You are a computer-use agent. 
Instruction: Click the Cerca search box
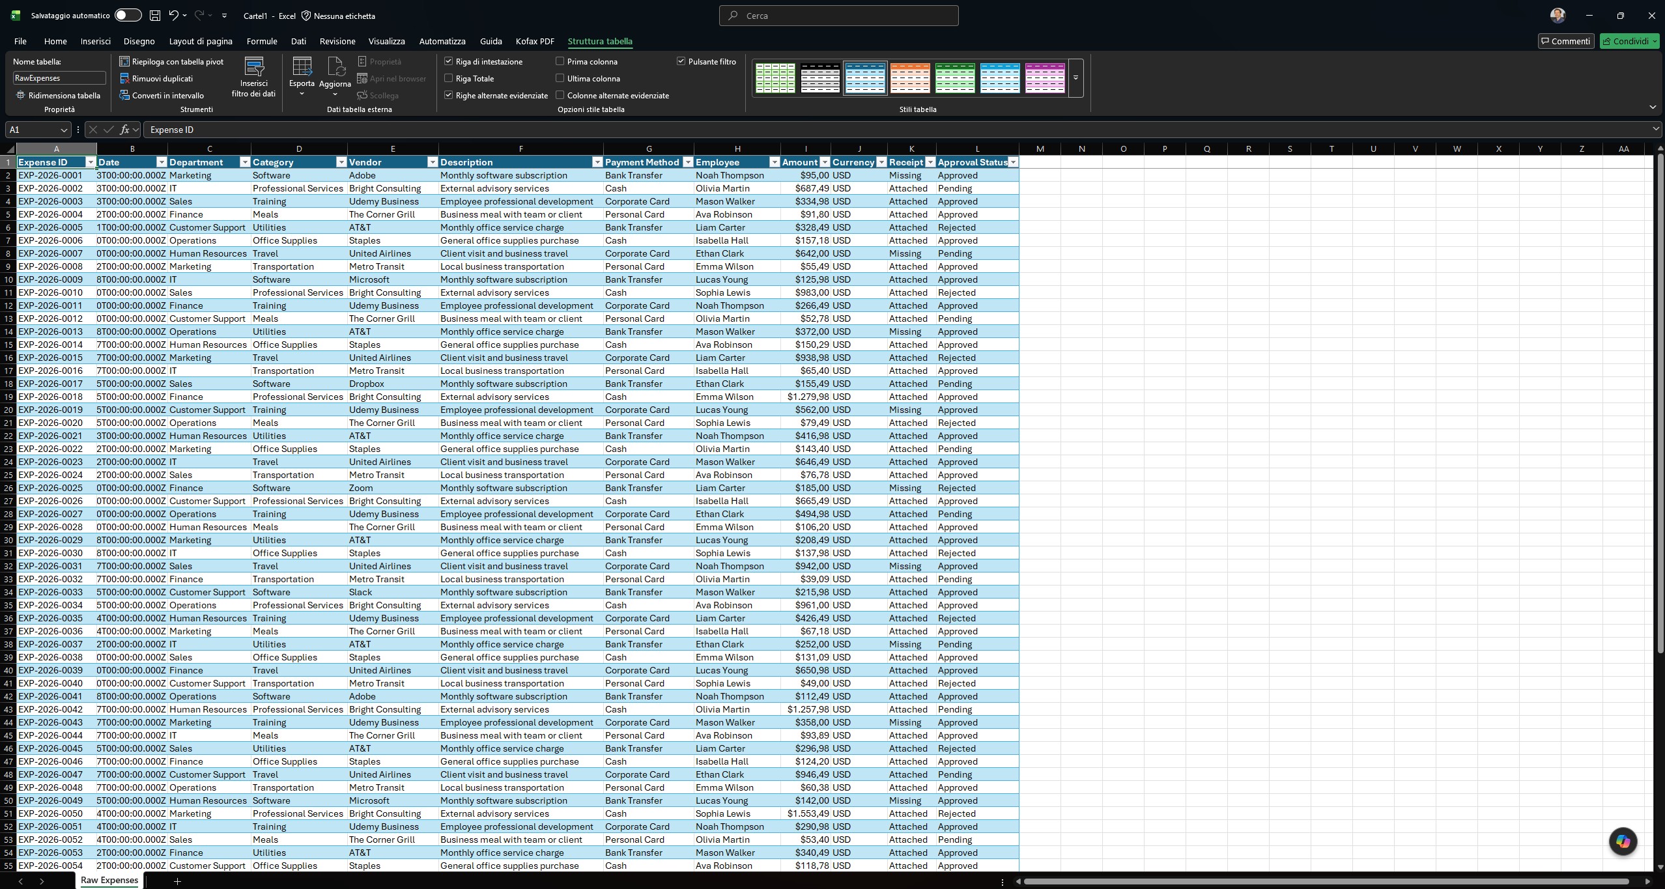pos(838,16)
